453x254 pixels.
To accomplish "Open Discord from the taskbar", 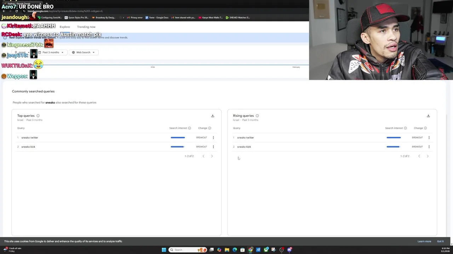I will 289,250.
